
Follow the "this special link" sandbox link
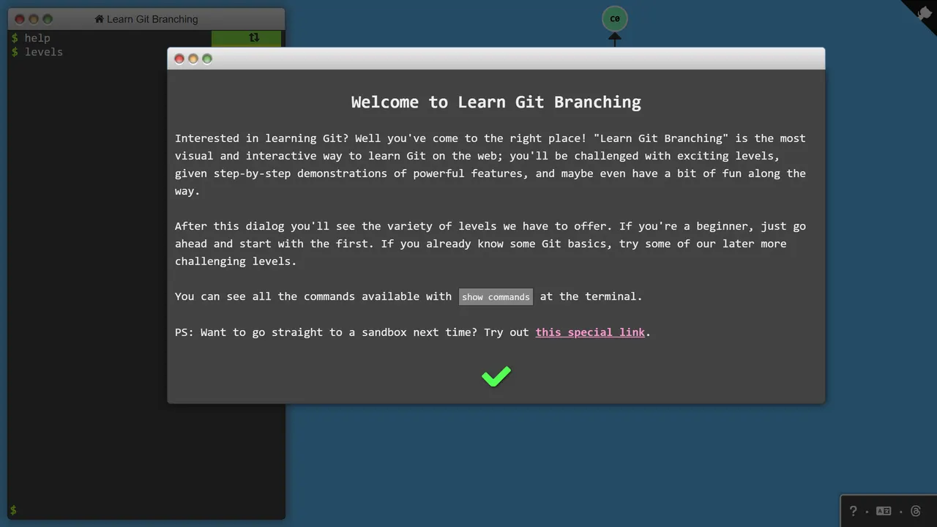pyautogui.click(x=590, y=332)
